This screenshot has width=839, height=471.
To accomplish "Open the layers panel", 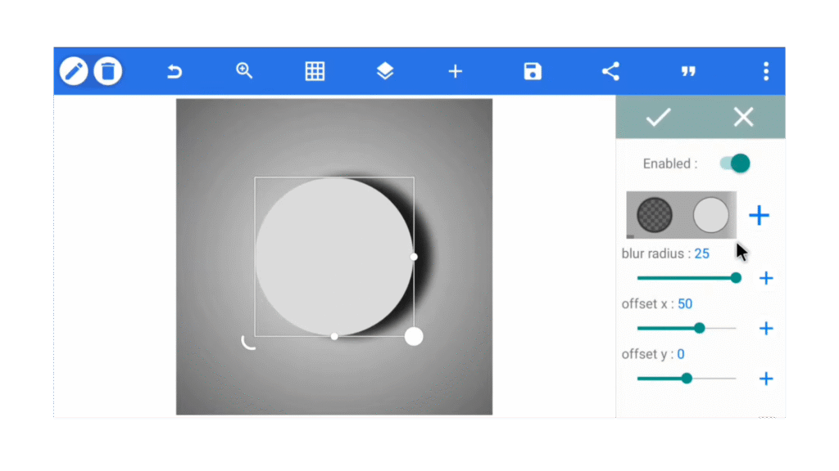I will tap(385, 71).
